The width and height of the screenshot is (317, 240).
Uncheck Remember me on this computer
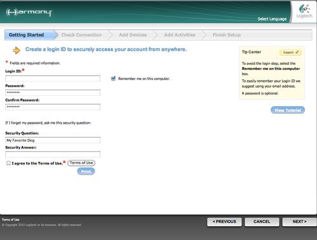(x=113, y=79)
